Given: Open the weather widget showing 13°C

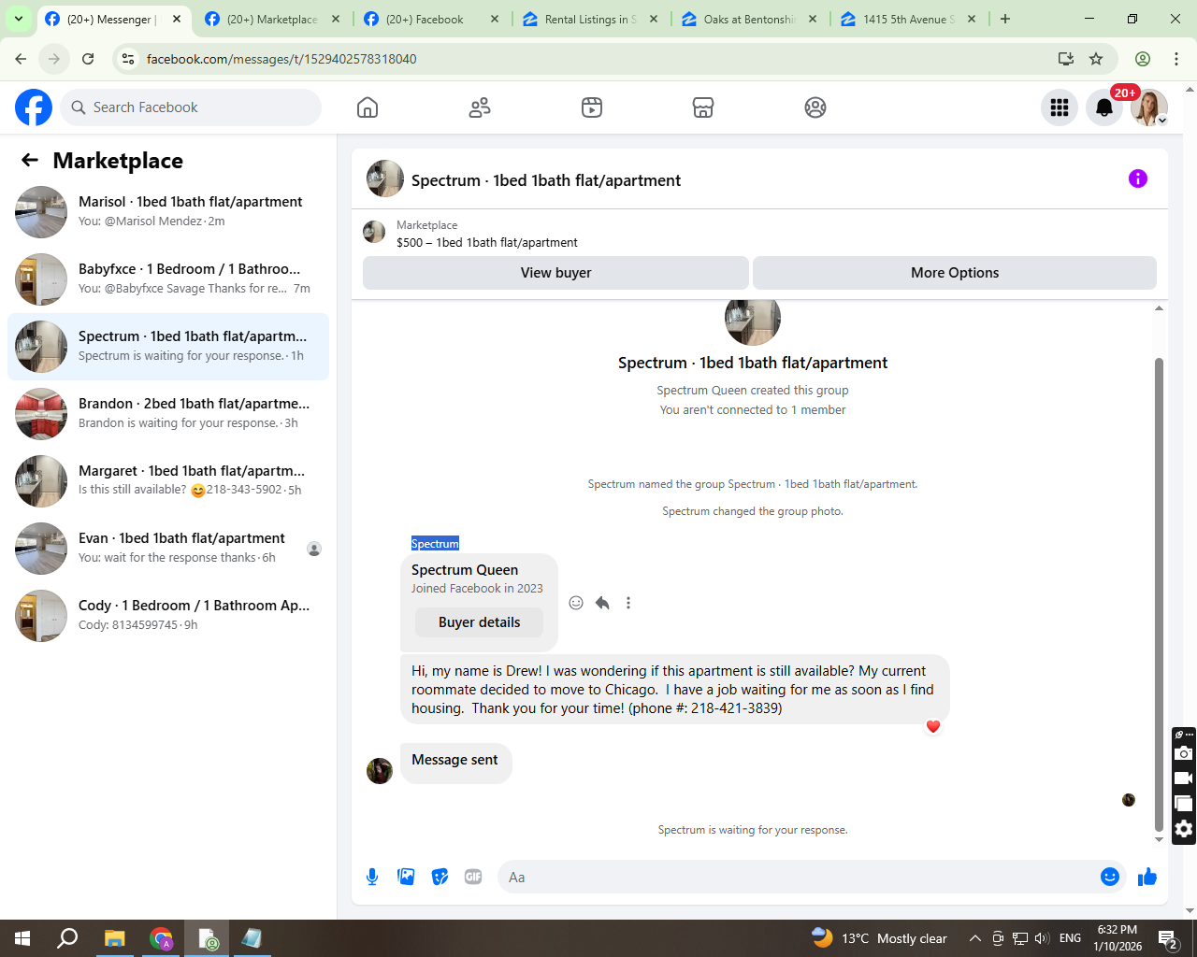Looking at the screenshot, I should tap(879, 938).
